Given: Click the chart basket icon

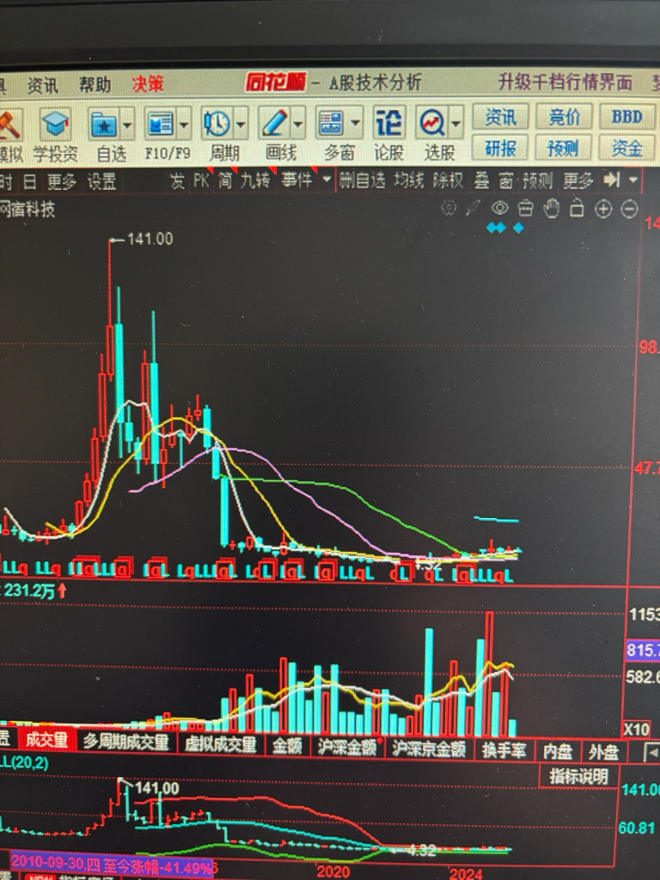Looking at the screenshot, I should (x=525, y=209).
